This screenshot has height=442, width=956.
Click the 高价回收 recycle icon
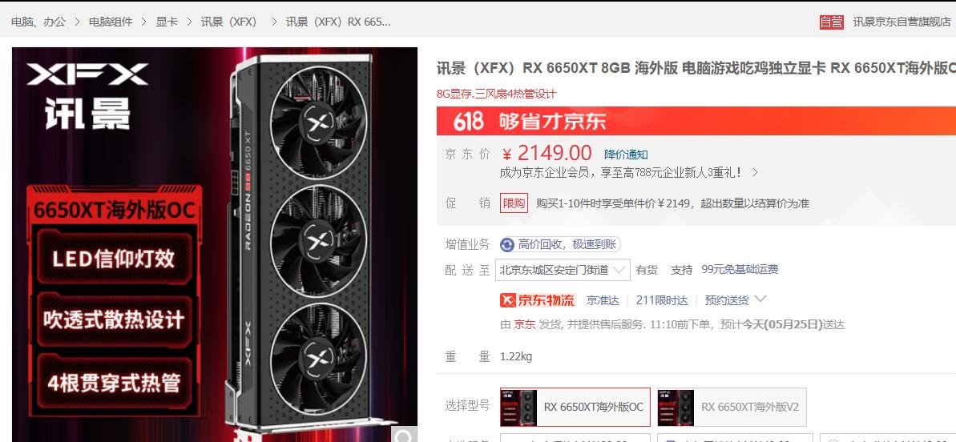pyautogui.click(x=506, y=245)
